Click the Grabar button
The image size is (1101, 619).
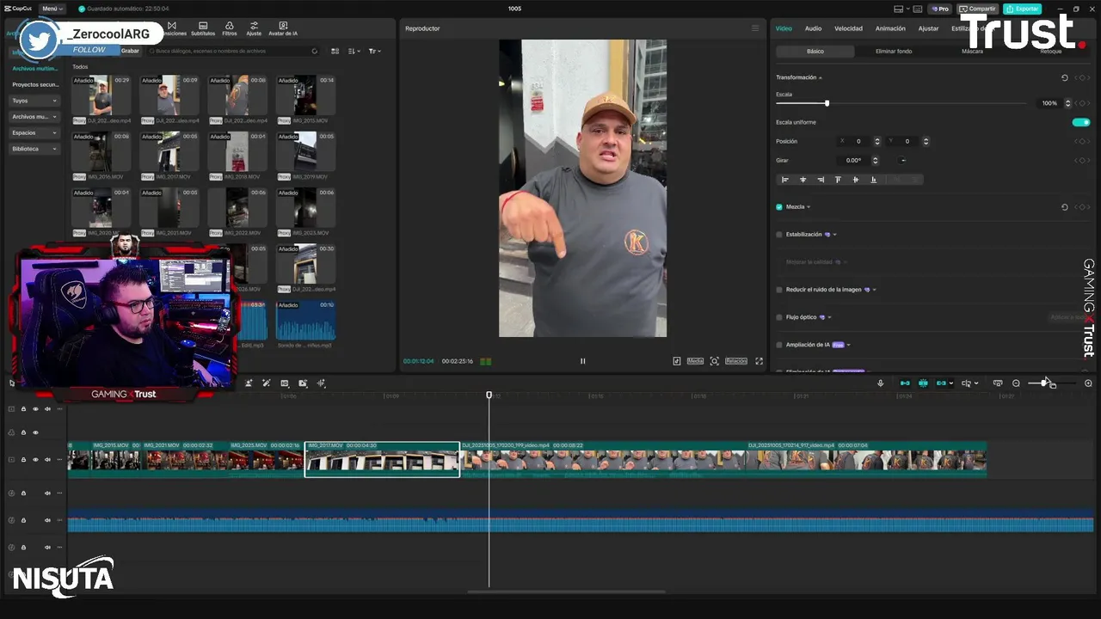click(x=130, y=51)
